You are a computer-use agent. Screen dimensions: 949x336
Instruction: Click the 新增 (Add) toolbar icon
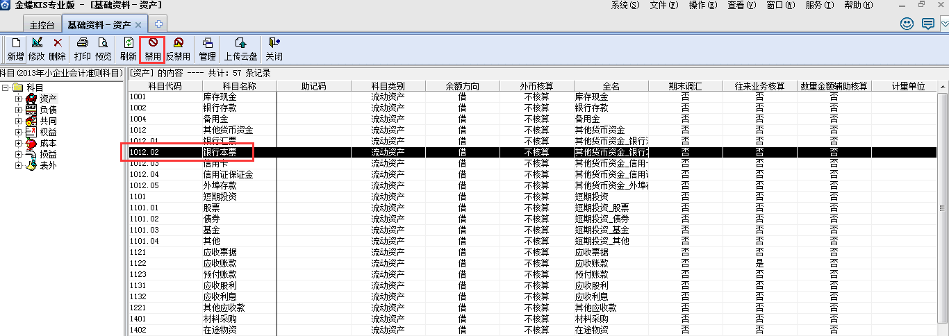tap(15, 49)
